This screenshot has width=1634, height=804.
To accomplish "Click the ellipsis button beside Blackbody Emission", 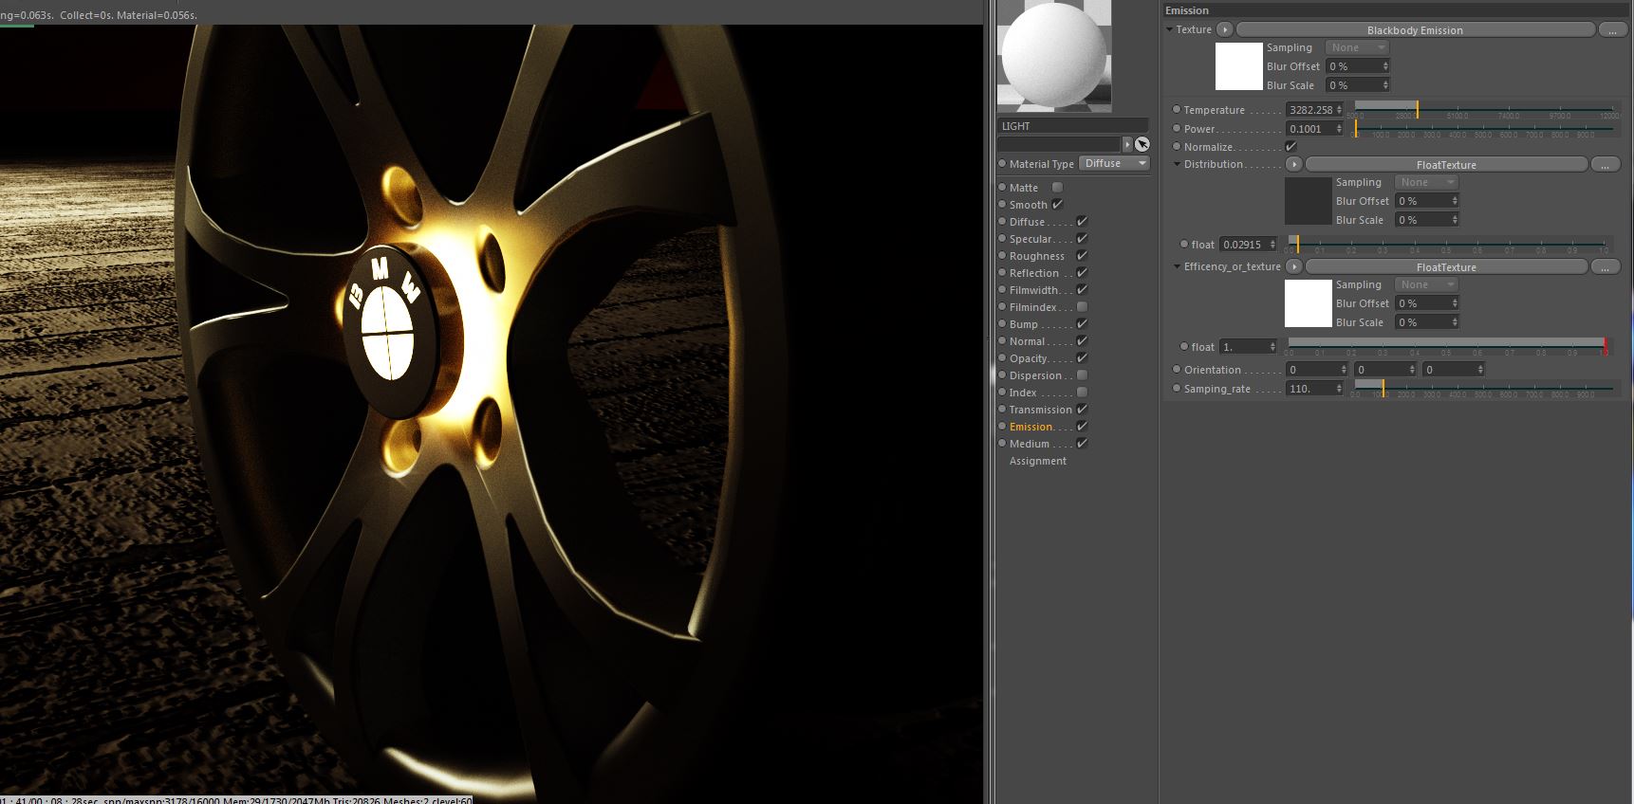I will coord(1612,30).
